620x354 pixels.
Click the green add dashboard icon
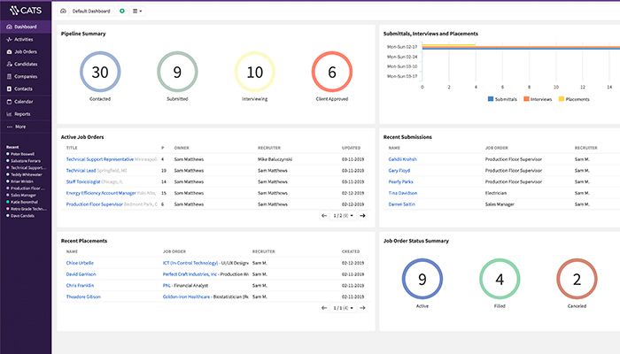[x=122, y=11]
